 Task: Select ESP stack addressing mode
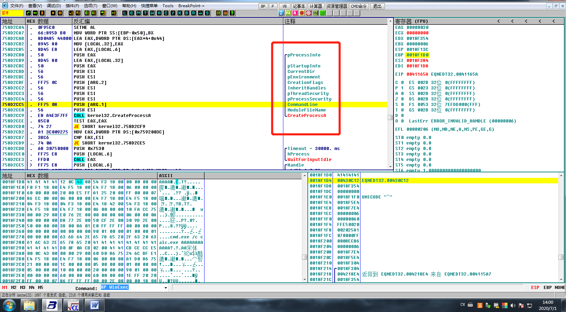pyautogui.click(x=535, y=288)
